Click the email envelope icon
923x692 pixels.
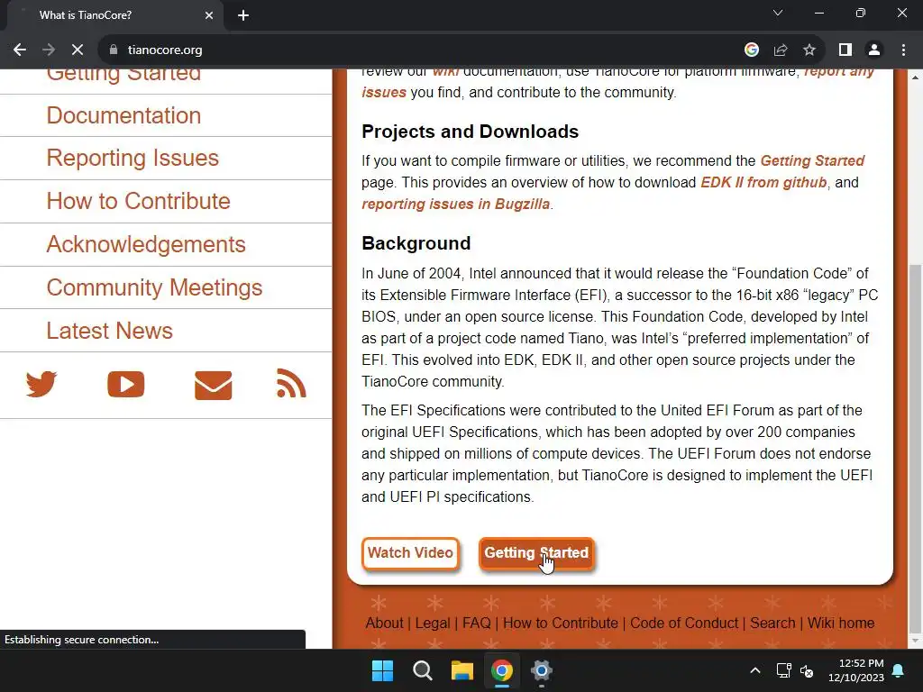[213, 386]
